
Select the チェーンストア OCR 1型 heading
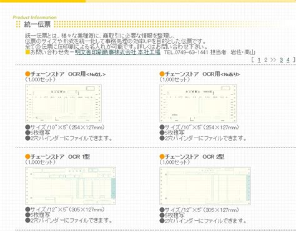(x=60, y=157)
